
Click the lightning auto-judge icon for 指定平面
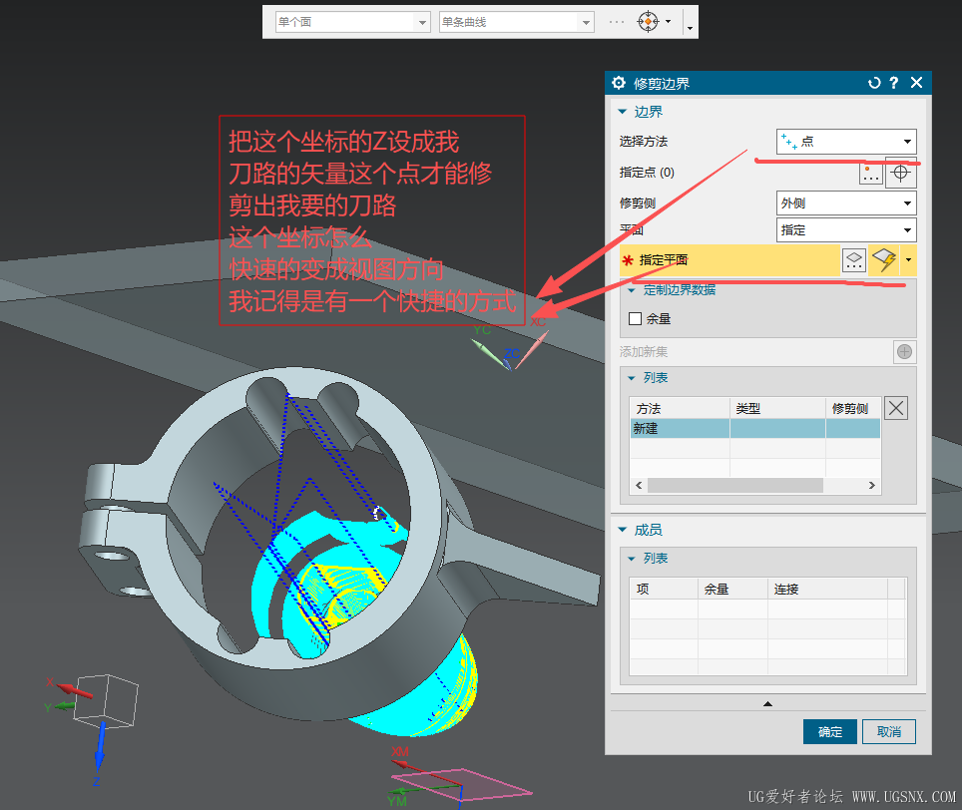[883, 259]
